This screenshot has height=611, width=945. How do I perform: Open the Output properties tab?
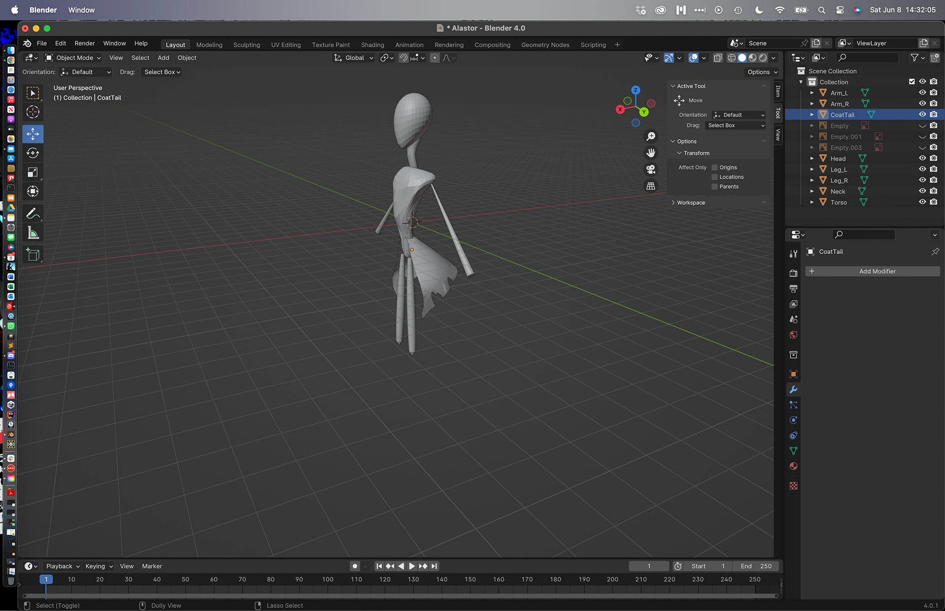(793, 289)
